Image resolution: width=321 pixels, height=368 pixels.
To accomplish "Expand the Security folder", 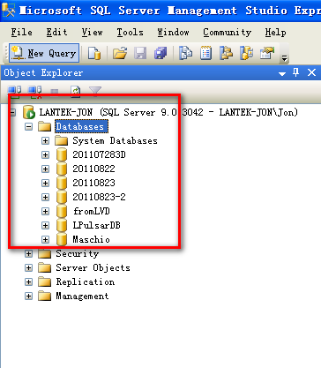I will (x=28, y=253).
